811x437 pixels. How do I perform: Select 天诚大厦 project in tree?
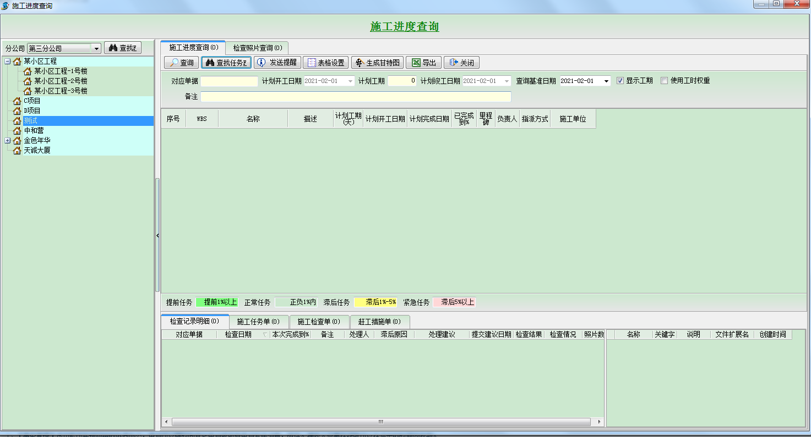tap(37, 151)
